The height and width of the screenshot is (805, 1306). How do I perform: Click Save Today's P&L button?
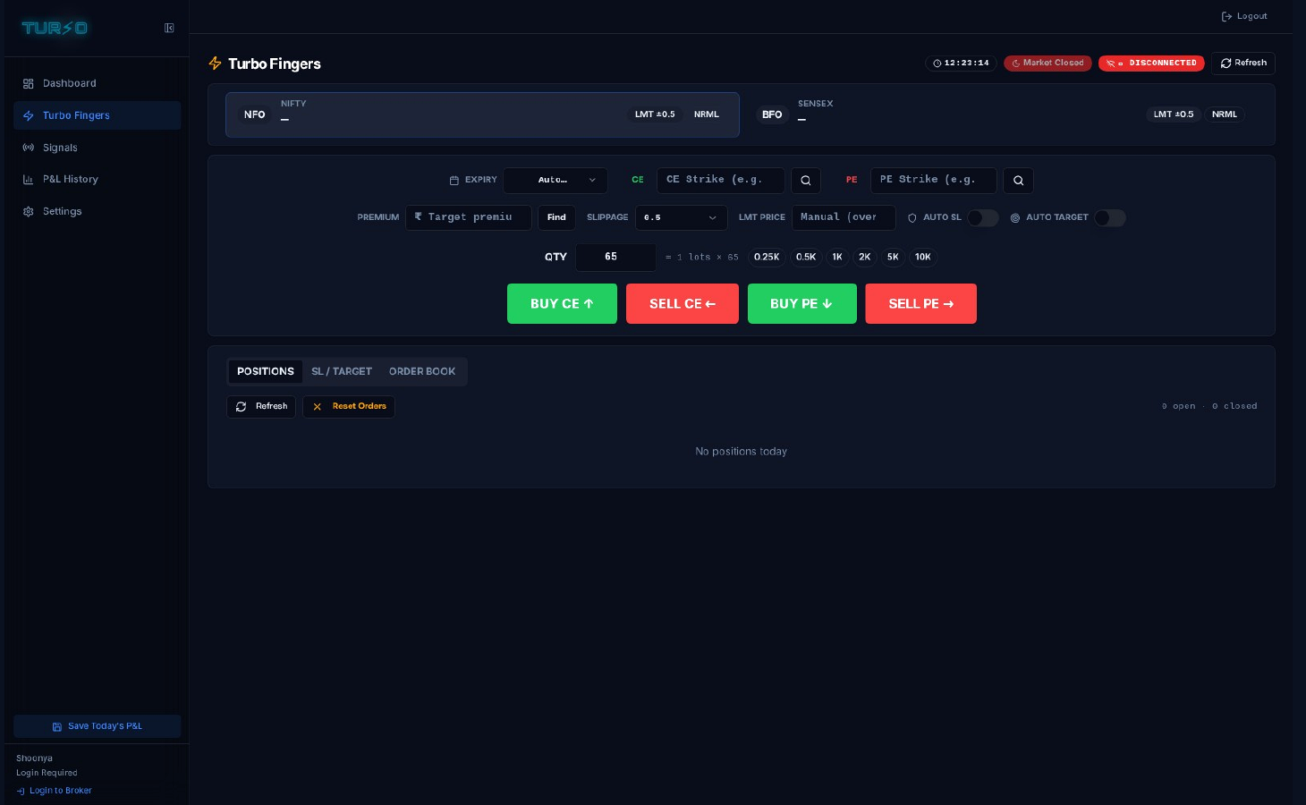pos(97,726)
